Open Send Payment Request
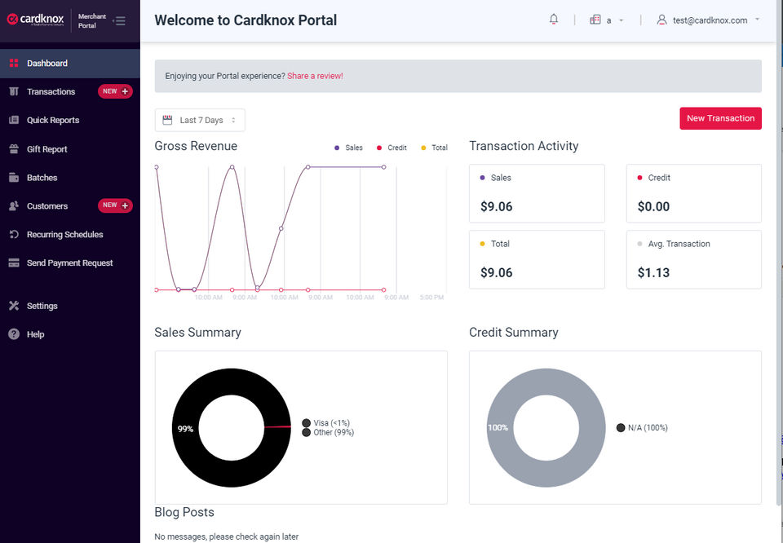Viewport: 783px width, 543px height. 70,263
